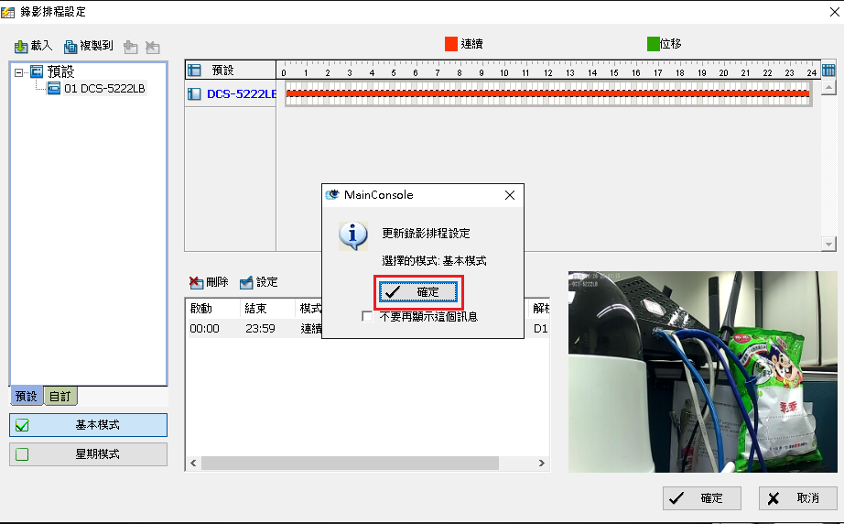Click the 複製到 (Copy to) icon
Viewport: 844px width, 524px height.
tap(70, 46)
